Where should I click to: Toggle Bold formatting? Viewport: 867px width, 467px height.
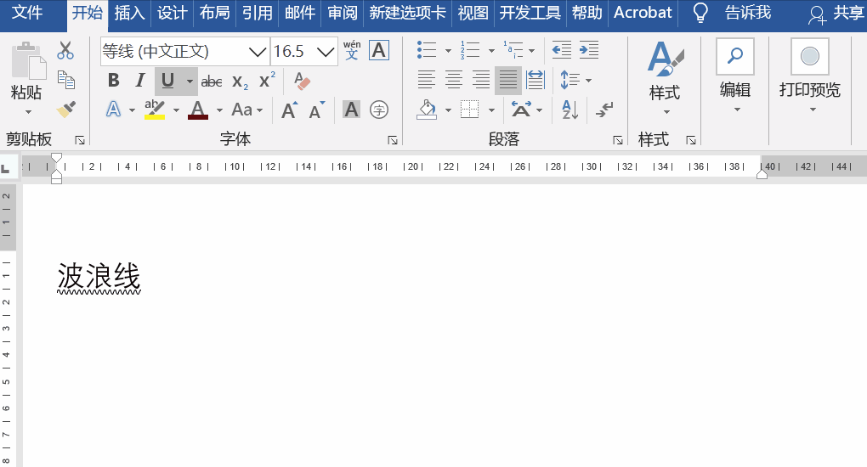tap(114, 82)
